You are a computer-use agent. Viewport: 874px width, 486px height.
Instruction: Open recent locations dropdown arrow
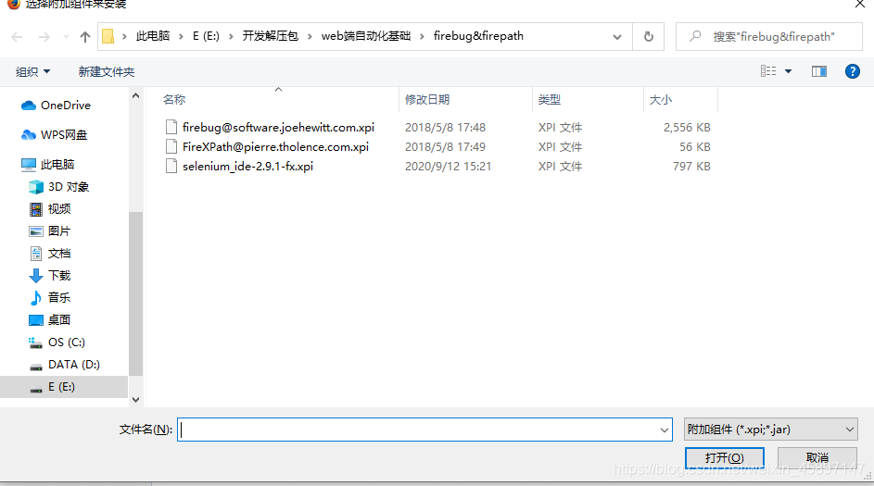pyautogui.click(x=66, y=37)
